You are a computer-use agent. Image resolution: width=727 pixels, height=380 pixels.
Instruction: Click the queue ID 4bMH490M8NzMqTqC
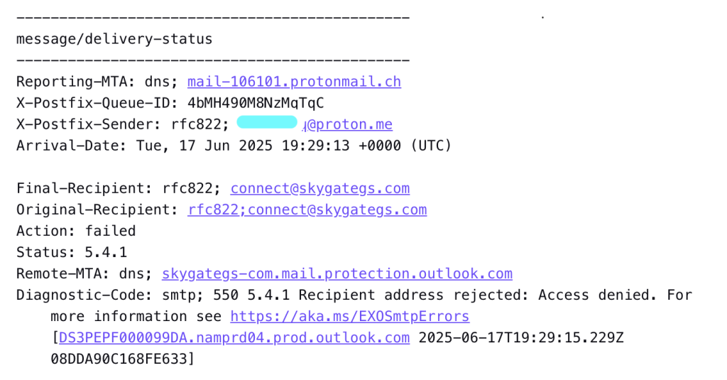click(x=256, y=103)
